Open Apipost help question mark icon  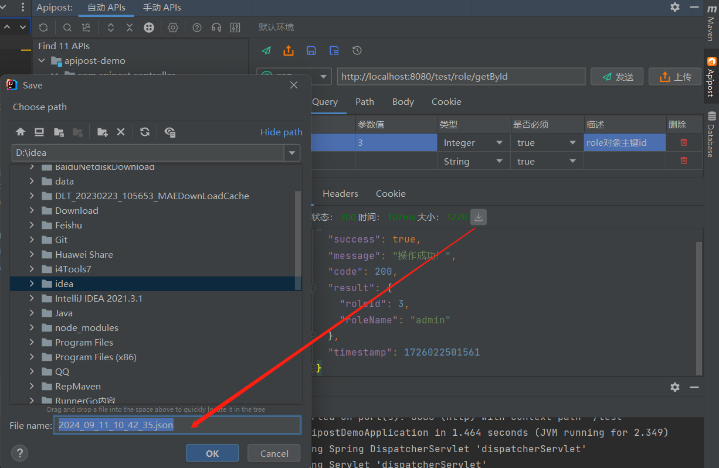(x=197, y=28)
